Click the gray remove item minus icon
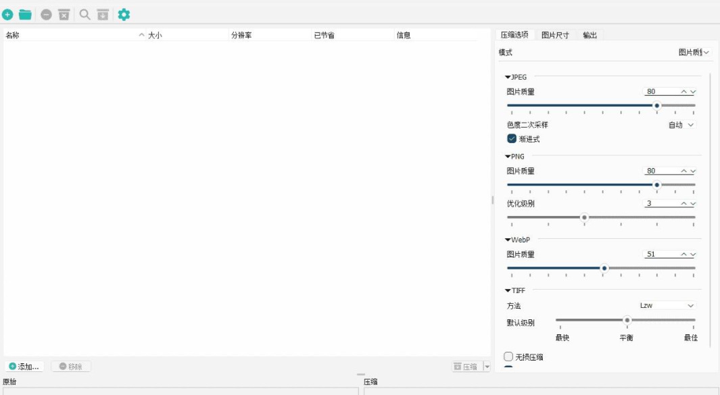The height and width of the screenshot is (395, 720). point(47,15)
